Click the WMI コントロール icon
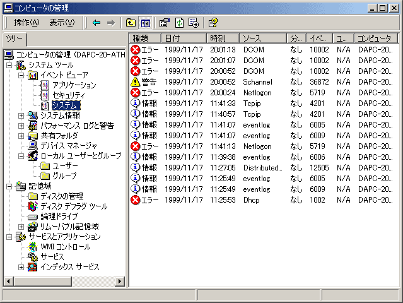This screenshot has height=303, width=403. click(x=33, y=247)
